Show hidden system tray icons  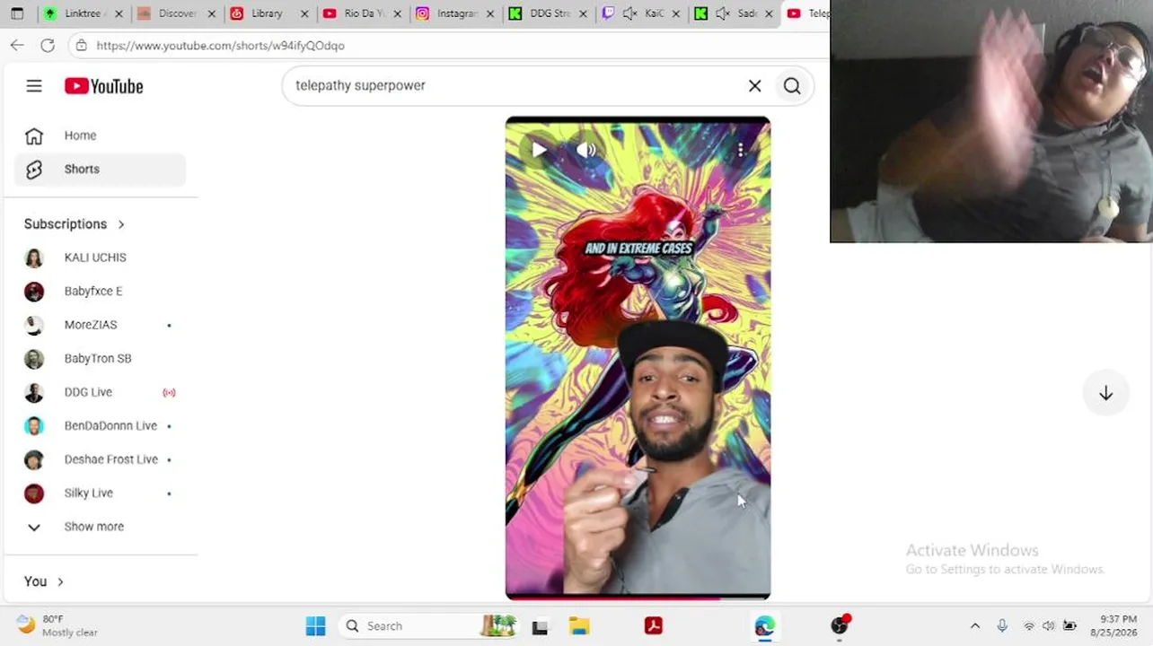pyautogui.click(x=975, y=626)
